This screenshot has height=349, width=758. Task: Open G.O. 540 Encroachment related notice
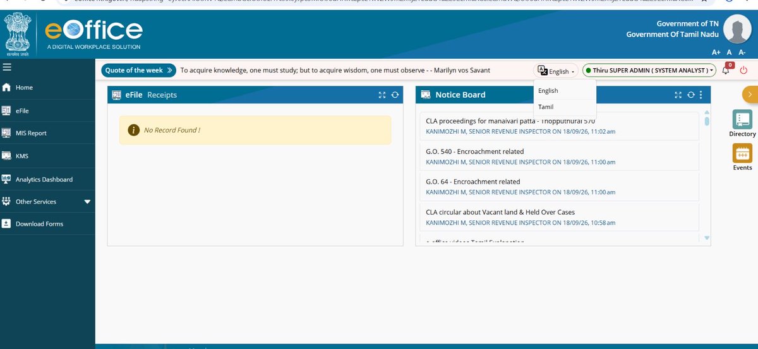click(x=475, y=151)
